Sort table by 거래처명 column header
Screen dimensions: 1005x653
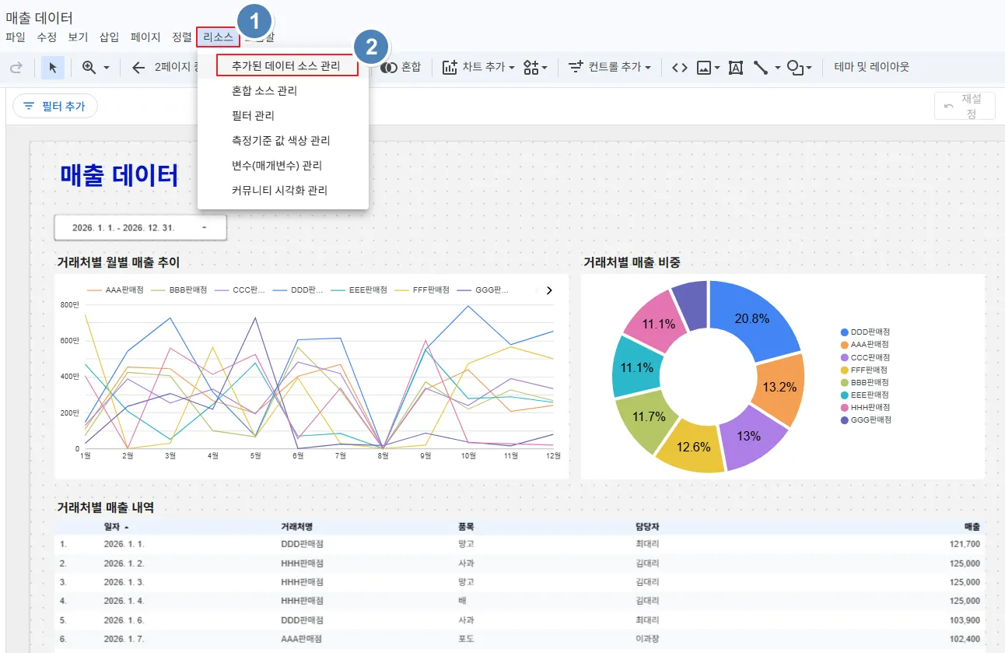(x=296, y=527)
